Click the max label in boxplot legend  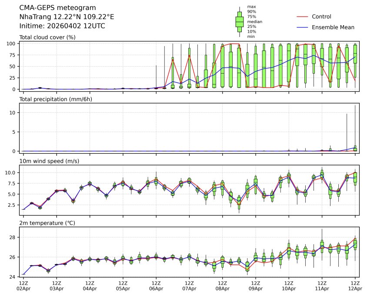[251, 7]
